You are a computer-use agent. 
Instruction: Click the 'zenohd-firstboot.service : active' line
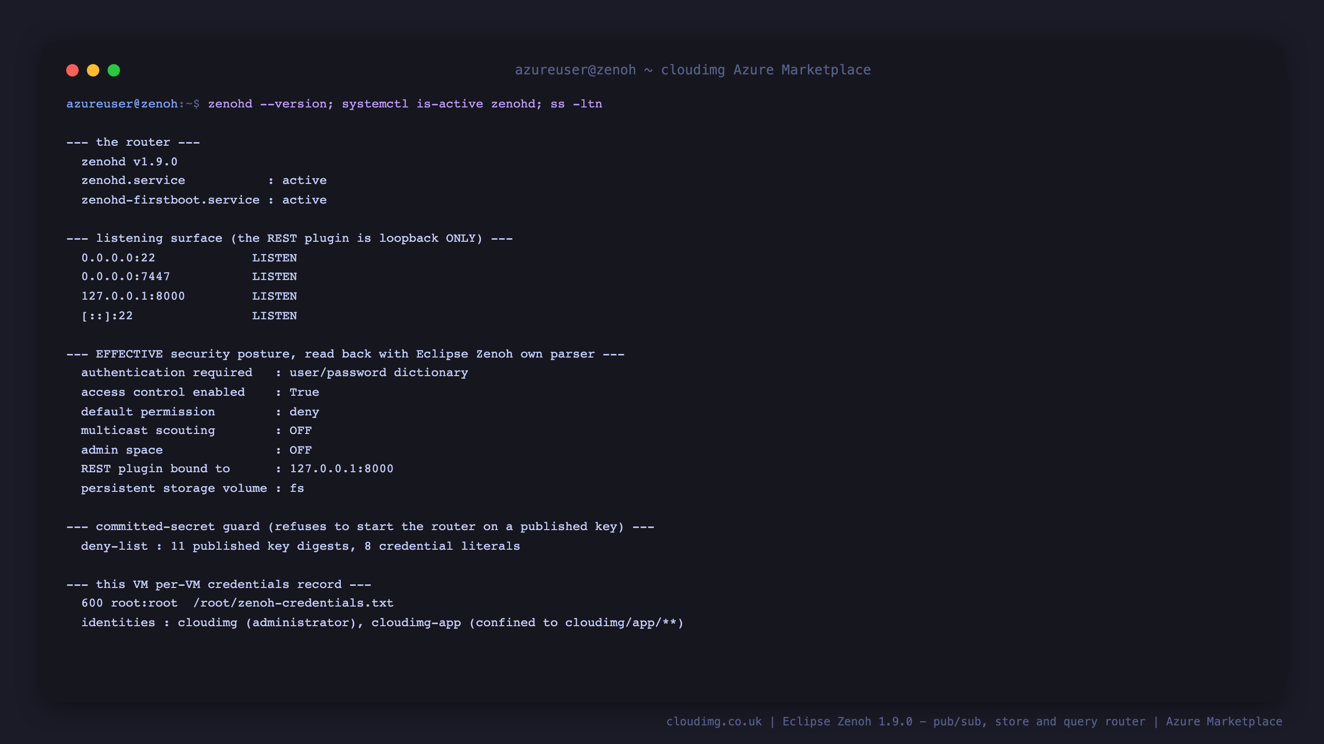pos(204,200)
